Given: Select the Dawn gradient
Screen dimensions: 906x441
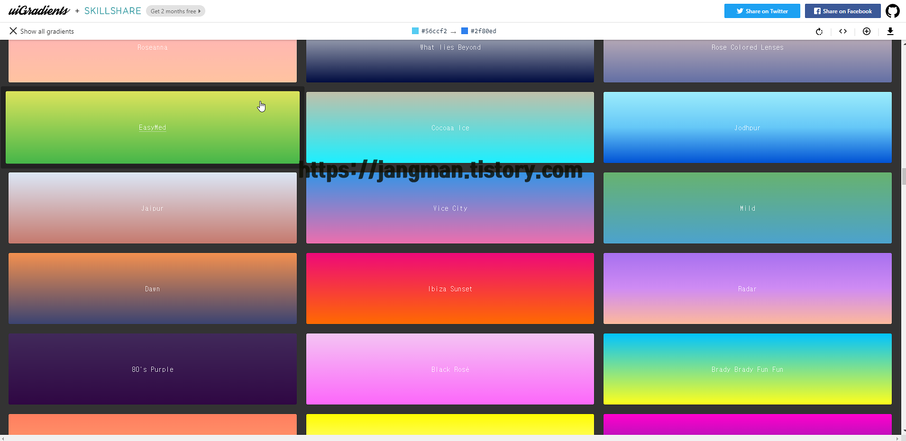Looking at the screenshot, I should pos(153,288).
